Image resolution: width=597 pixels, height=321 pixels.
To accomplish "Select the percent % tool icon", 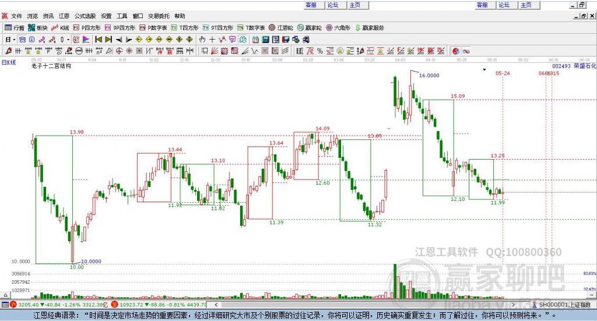I will pyautogui.click(x=320, y=51).
